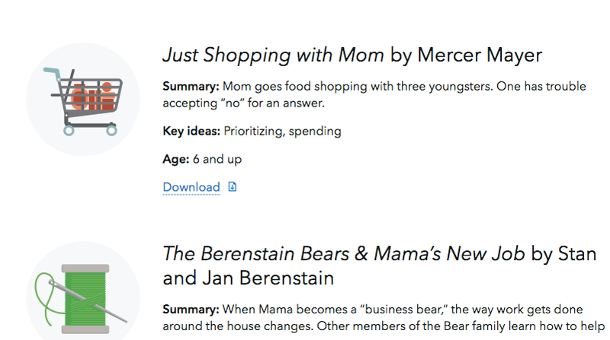
Task: Click the shopping cart illustration
Action: coord(83,100)
